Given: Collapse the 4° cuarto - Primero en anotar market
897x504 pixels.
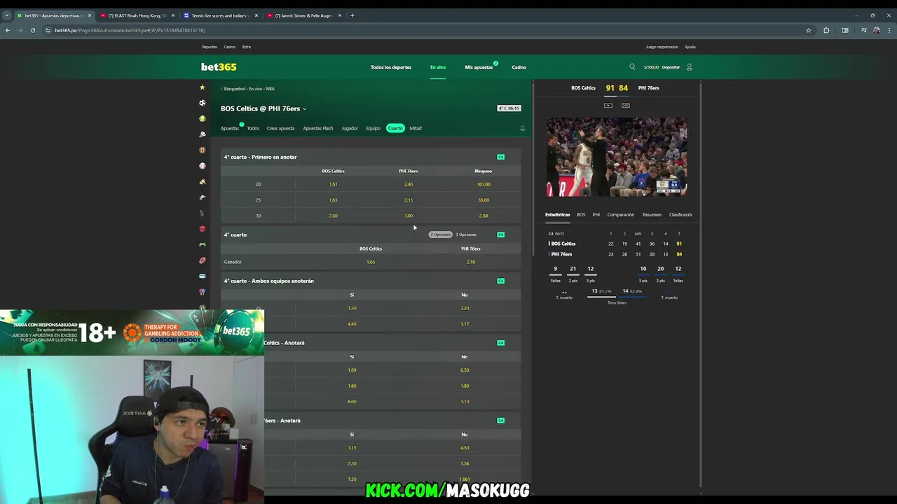Looking at the screenshot, I should pos(371,157).
